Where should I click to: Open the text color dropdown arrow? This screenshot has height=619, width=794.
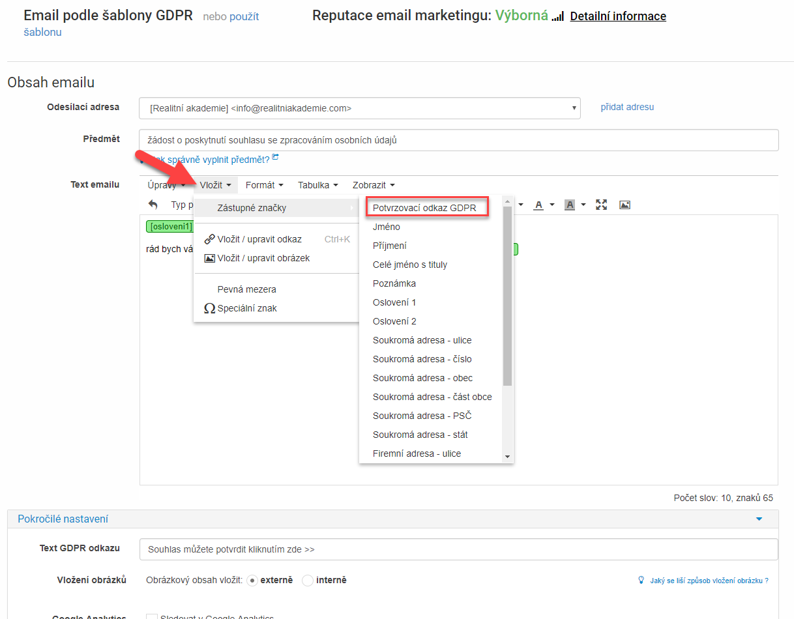click(552, 205)
